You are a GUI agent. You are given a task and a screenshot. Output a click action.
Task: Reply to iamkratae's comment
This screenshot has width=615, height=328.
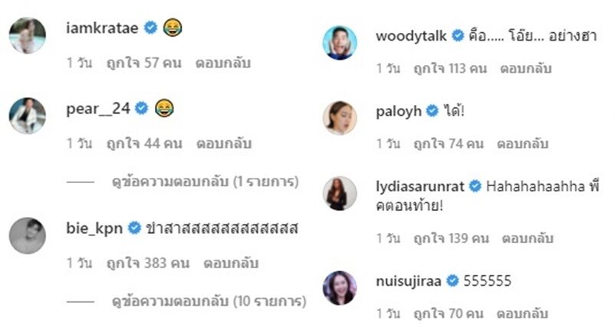[223, 63]
